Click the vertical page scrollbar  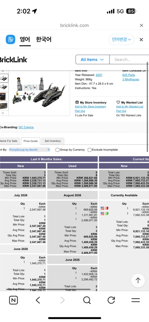click(147, 107)
